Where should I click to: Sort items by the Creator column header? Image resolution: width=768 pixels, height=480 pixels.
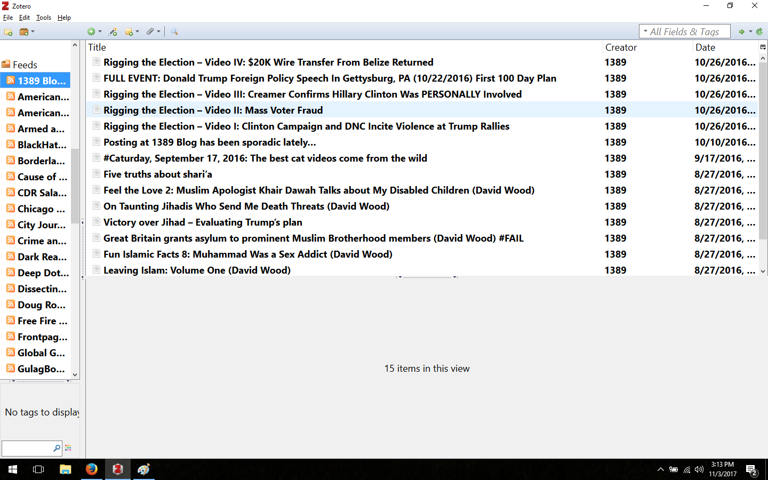coord(647,47)
